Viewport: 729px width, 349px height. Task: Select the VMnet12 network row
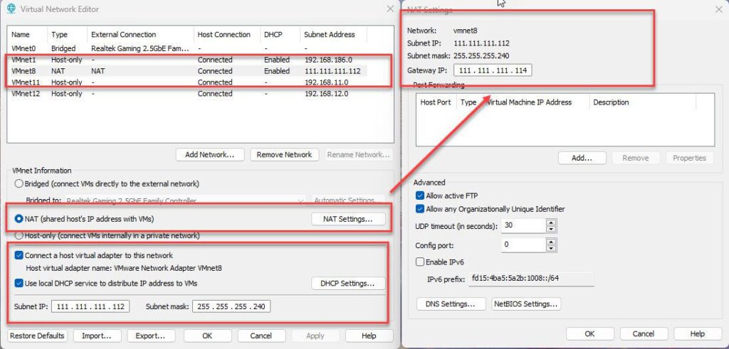[187, 93]
